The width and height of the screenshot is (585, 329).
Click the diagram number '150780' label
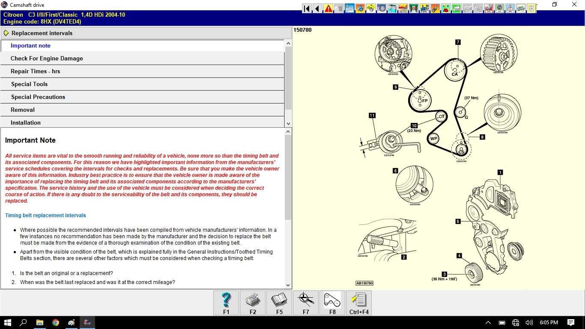pos(303,30)
